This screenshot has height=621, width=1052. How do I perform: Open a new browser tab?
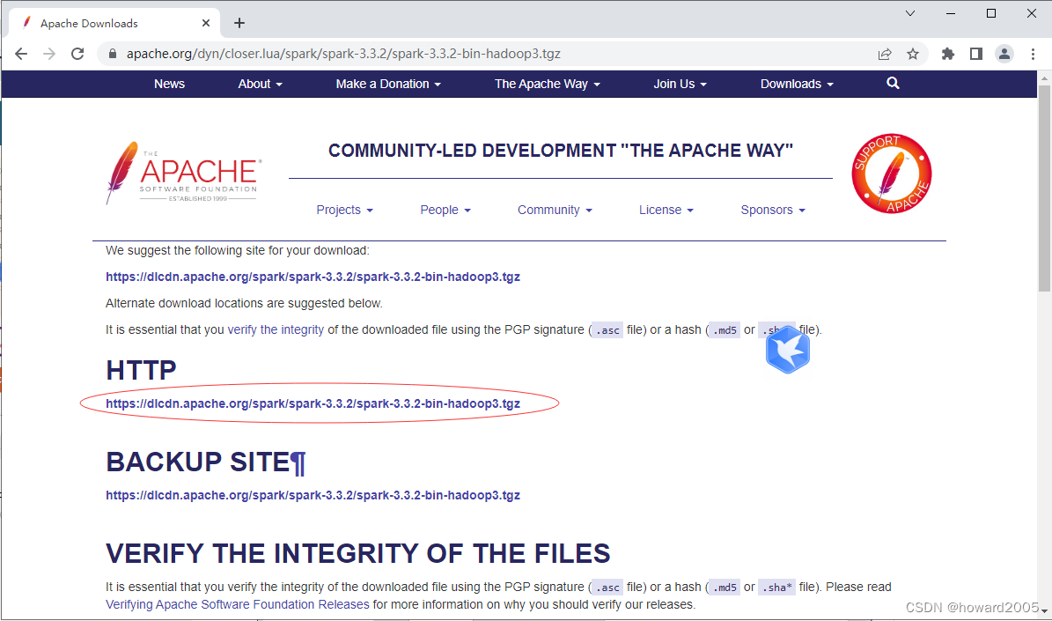pyautogui.click(x=239, y=23)
